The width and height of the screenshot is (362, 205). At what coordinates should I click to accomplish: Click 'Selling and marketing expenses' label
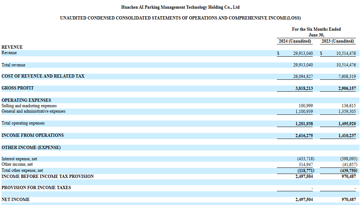[x=29, y=106]
